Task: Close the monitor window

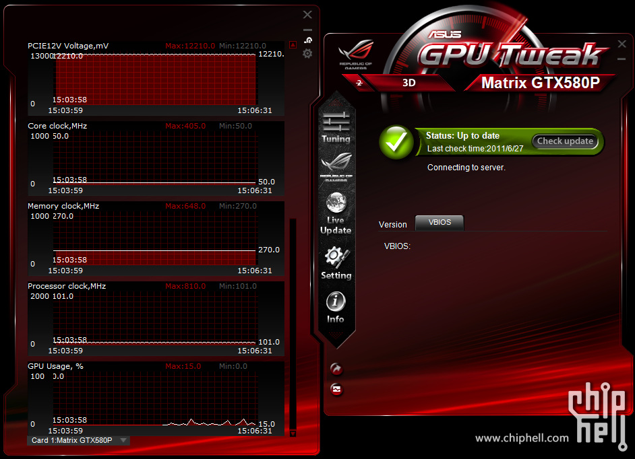Action: tap(307, 15)
